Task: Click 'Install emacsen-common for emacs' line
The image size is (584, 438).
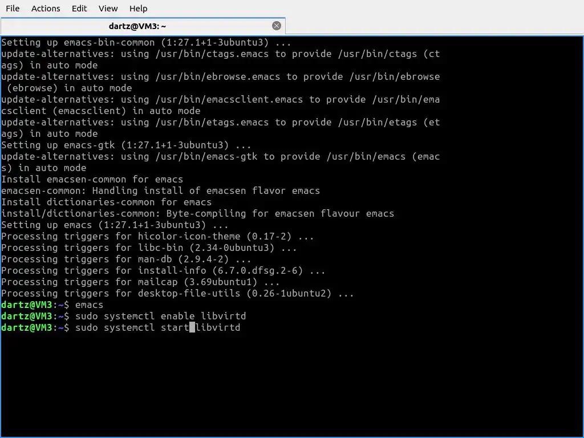Action: (92, 179)
